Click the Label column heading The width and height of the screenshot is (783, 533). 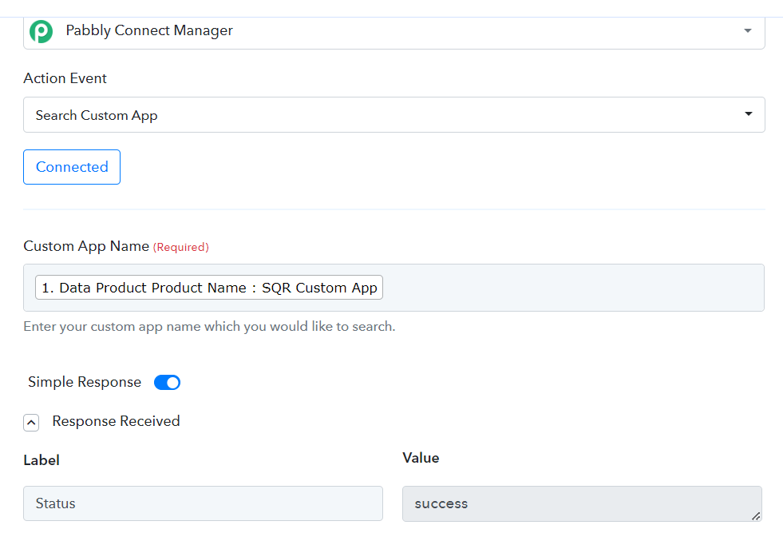(x=42, y=460)
